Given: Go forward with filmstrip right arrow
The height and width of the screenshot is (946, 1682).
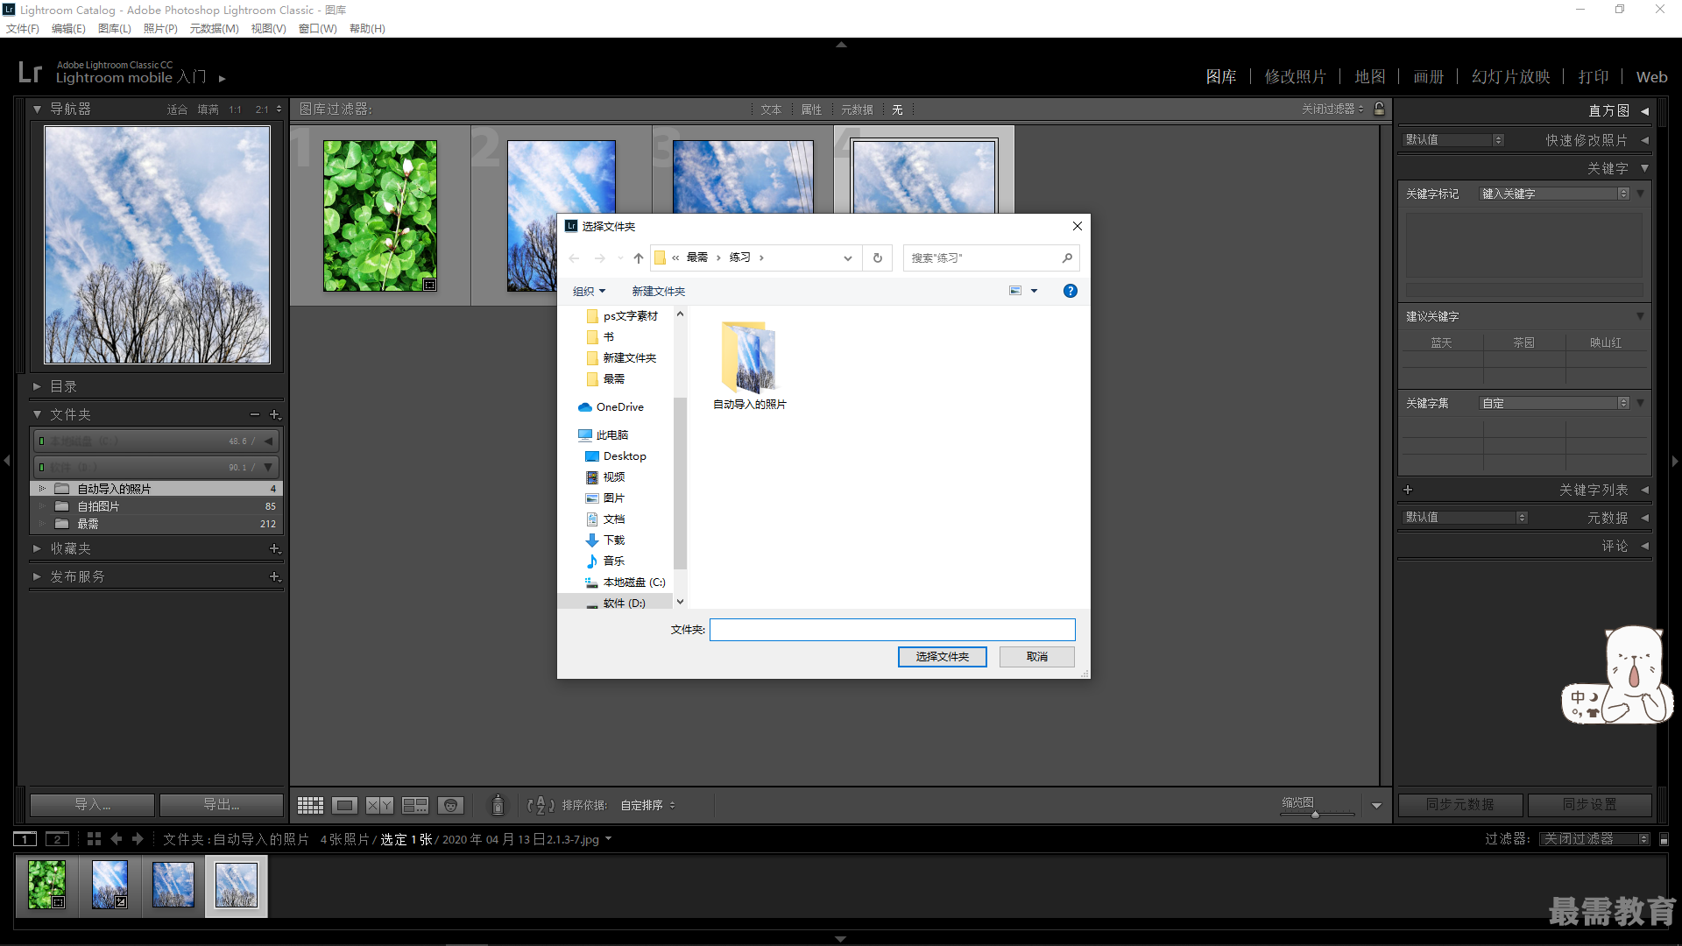Looking at the screenshot, I should [x=138, y=839].
